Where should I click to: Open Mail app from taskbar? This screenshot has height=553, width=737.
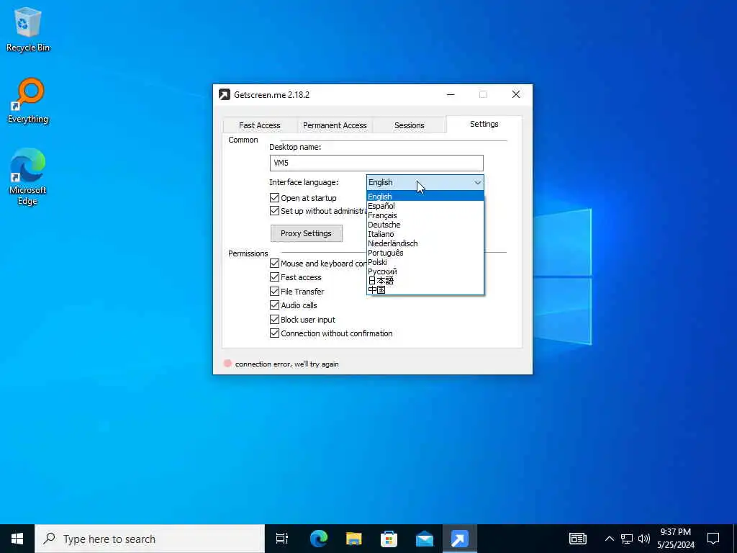[x=424, y=539]
